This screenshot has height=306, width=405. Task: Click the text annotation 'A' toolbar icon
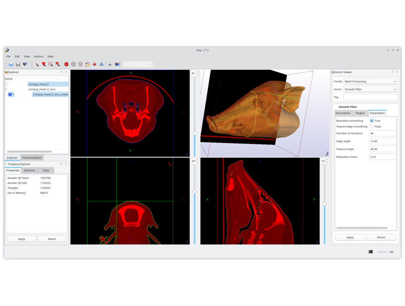[x=101, y=64]
